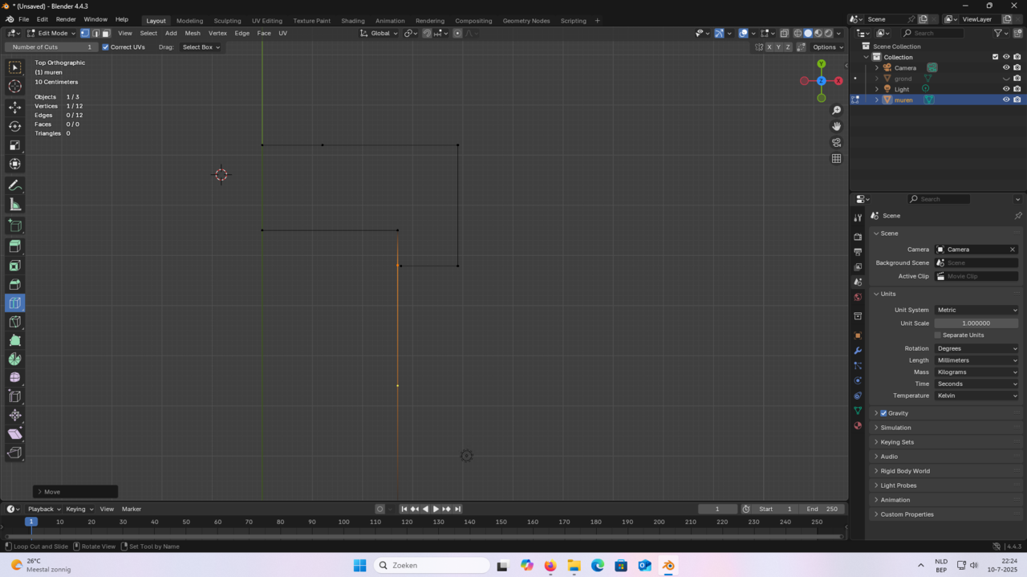
Task: Expand the Rigid Body World panel
Action: pos(904,471)
